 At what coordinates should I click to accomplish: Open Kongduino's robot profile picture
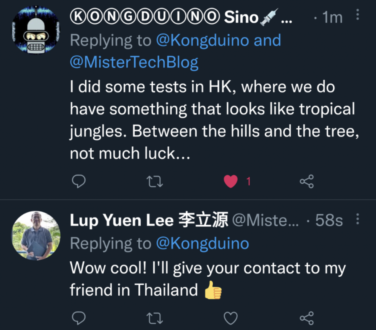pyautogui.click(x=36, y=30)
